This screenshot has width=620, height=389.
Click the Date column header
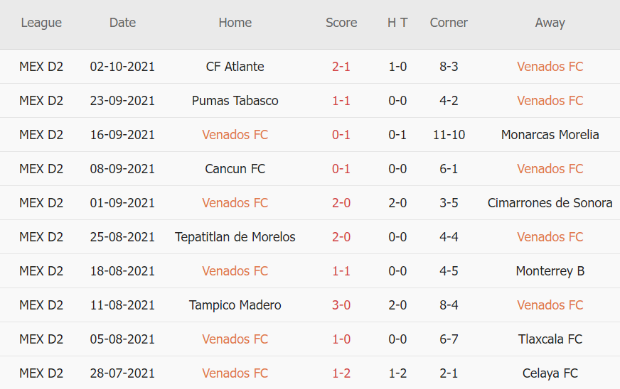point(122,23)
